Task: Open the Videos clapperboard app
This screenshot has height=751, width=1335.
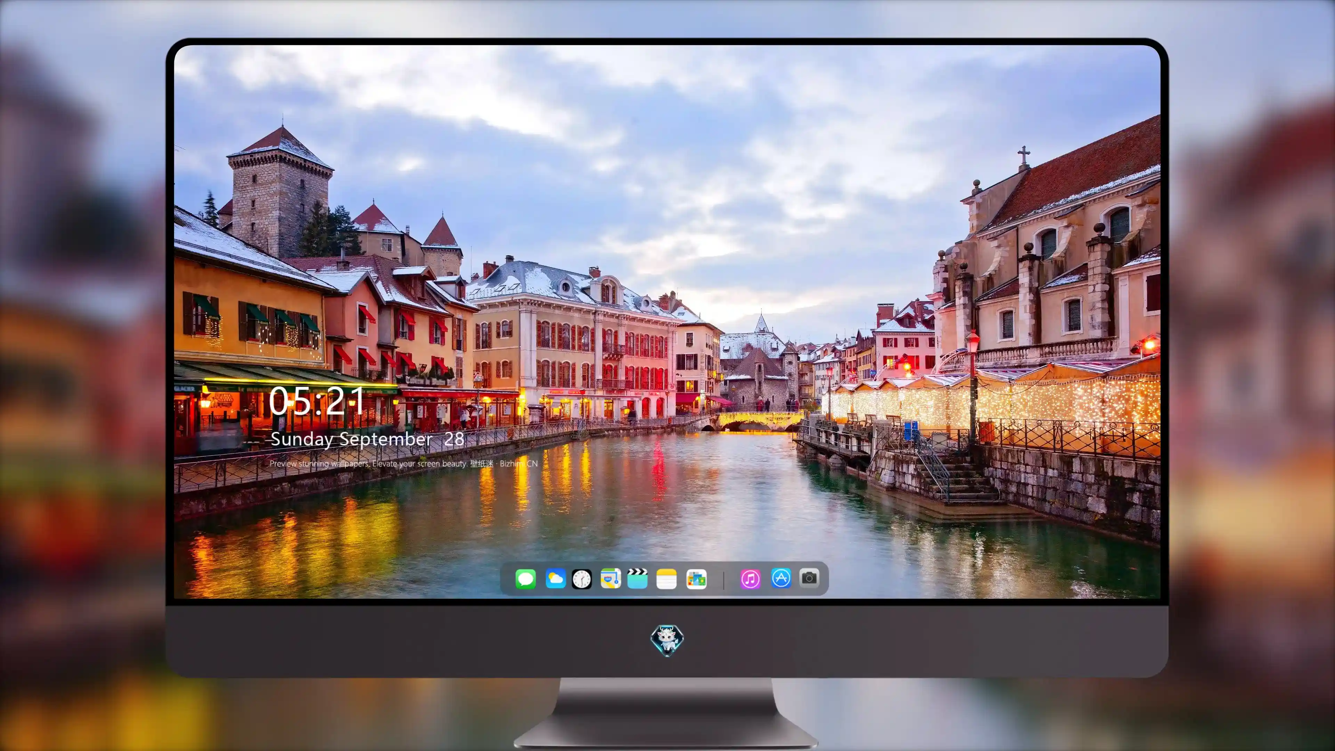Action: tap(638, 579)
